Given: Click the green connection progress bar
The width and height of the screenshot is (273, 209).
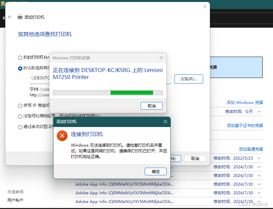Looking at the screenshot, I should tap(108, 93).
